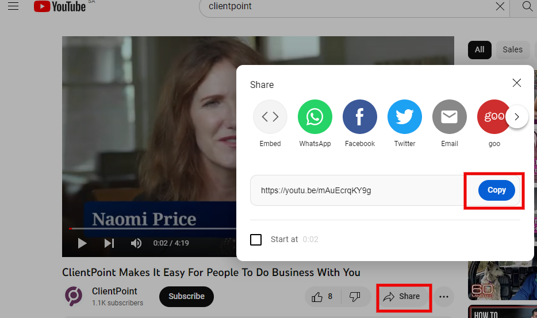Click the search magnifier button

click(527, 6)
